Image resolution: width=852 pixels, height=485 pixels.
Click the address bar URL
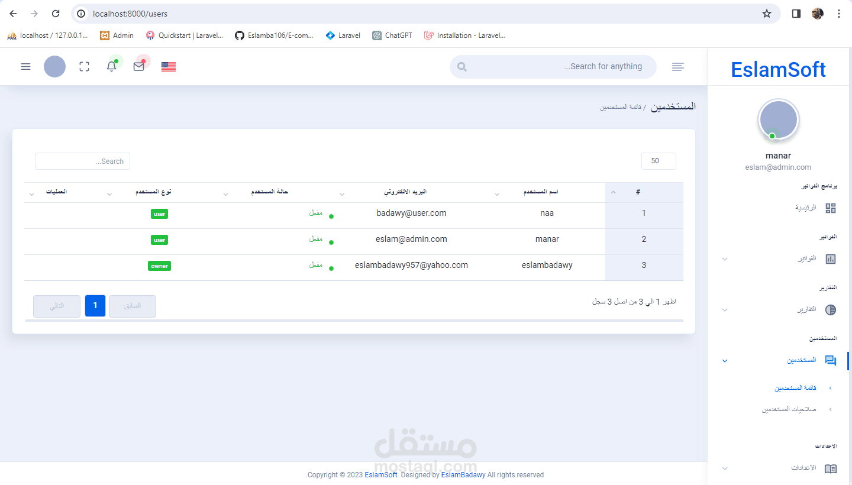130,14
